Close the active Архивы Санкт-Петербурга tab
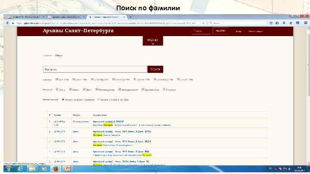 coord(124,17)
